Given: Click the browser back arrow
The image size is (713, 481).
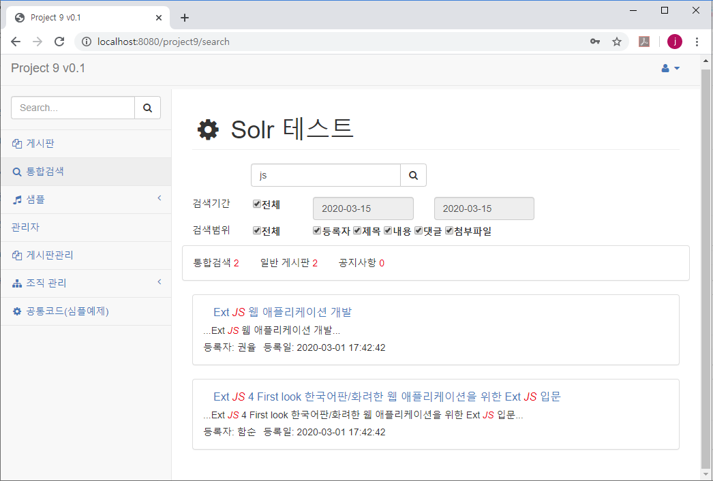Looking at the screenshot, I should pos(16,42).
